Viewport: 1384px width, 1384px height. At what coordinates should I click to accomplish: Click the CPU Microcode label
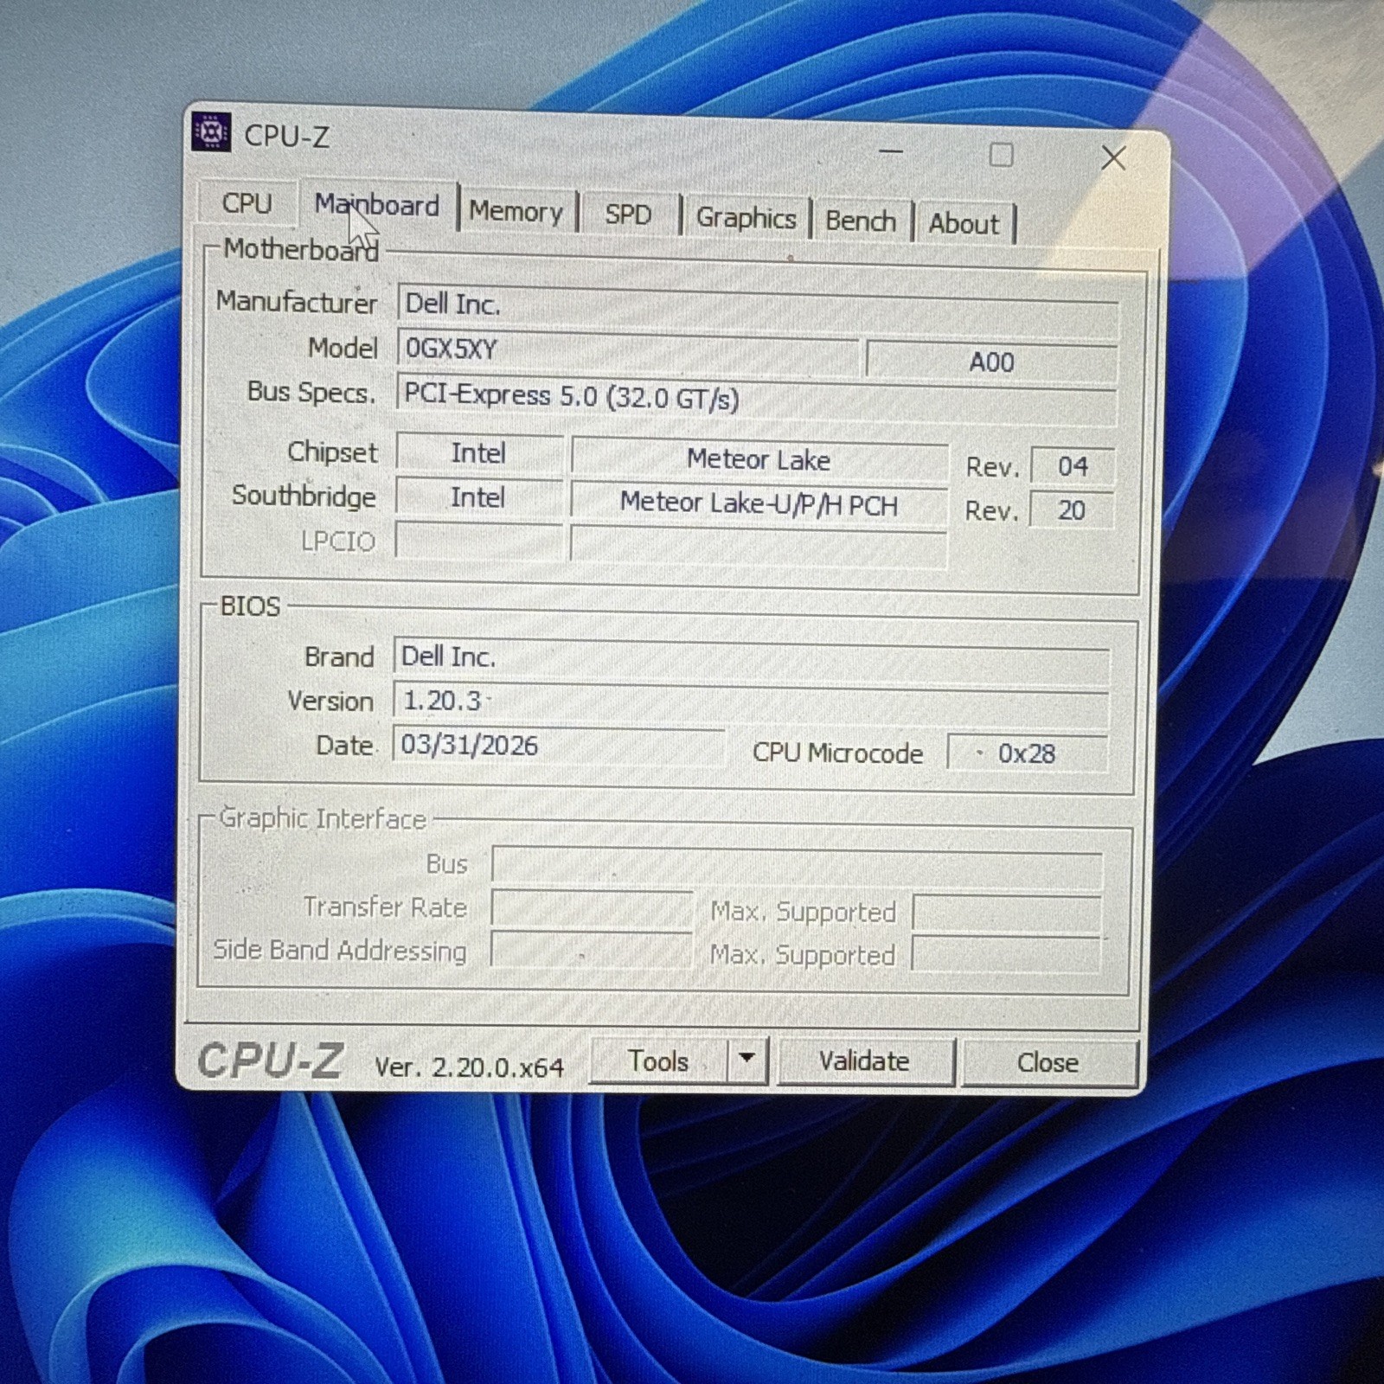click(x=837, y=753)
